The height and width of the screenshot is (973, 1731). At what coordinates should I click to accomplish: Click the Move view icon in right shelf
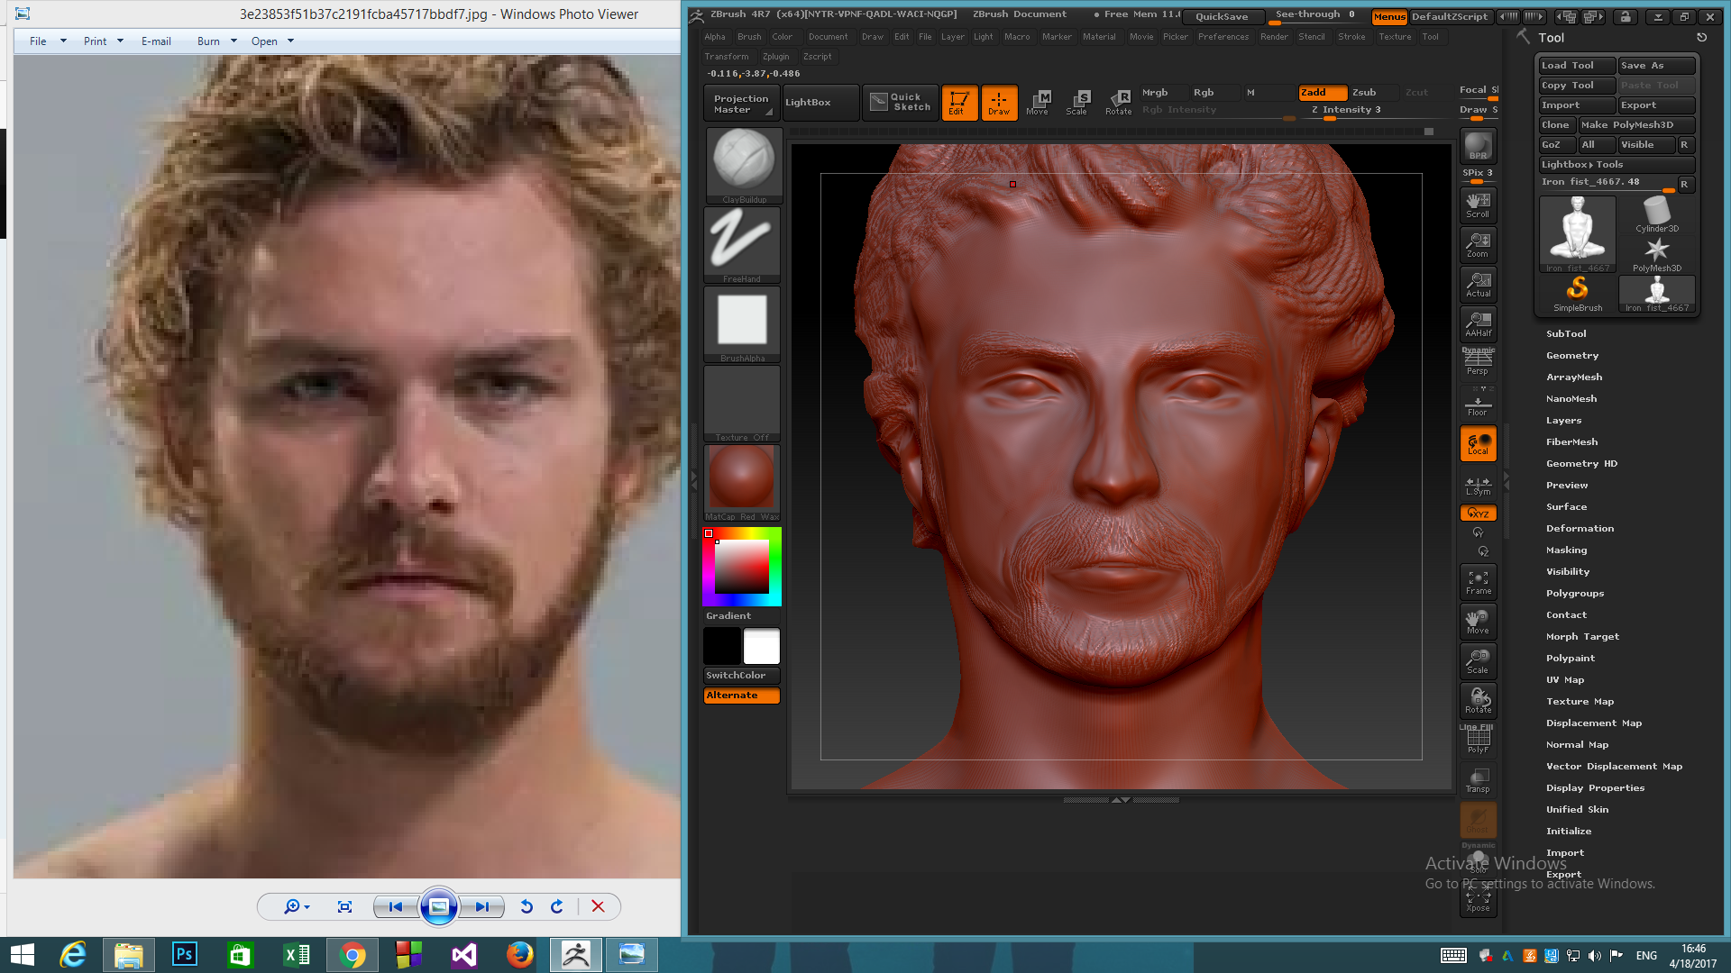click(x=1478, y=622)
